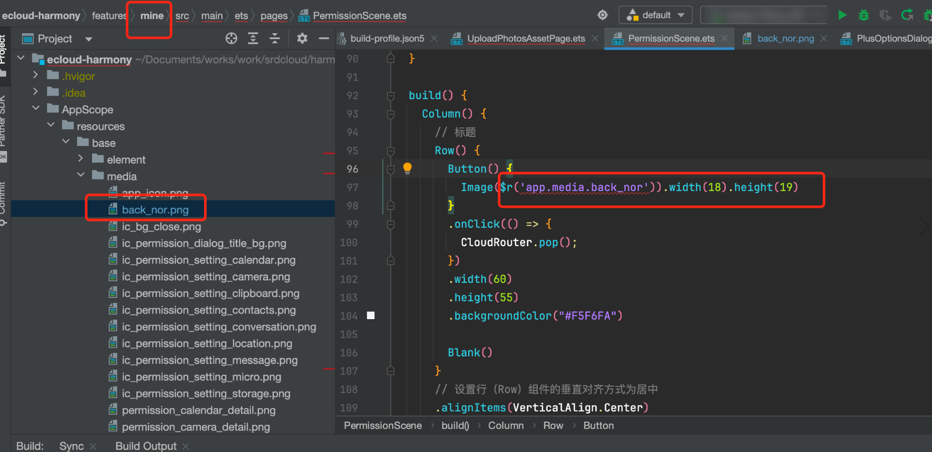This screenshot has width=932, height=452.
Task: Select ic_permission_dialog_title_bg.png file
Action: [x=204, y=243]
